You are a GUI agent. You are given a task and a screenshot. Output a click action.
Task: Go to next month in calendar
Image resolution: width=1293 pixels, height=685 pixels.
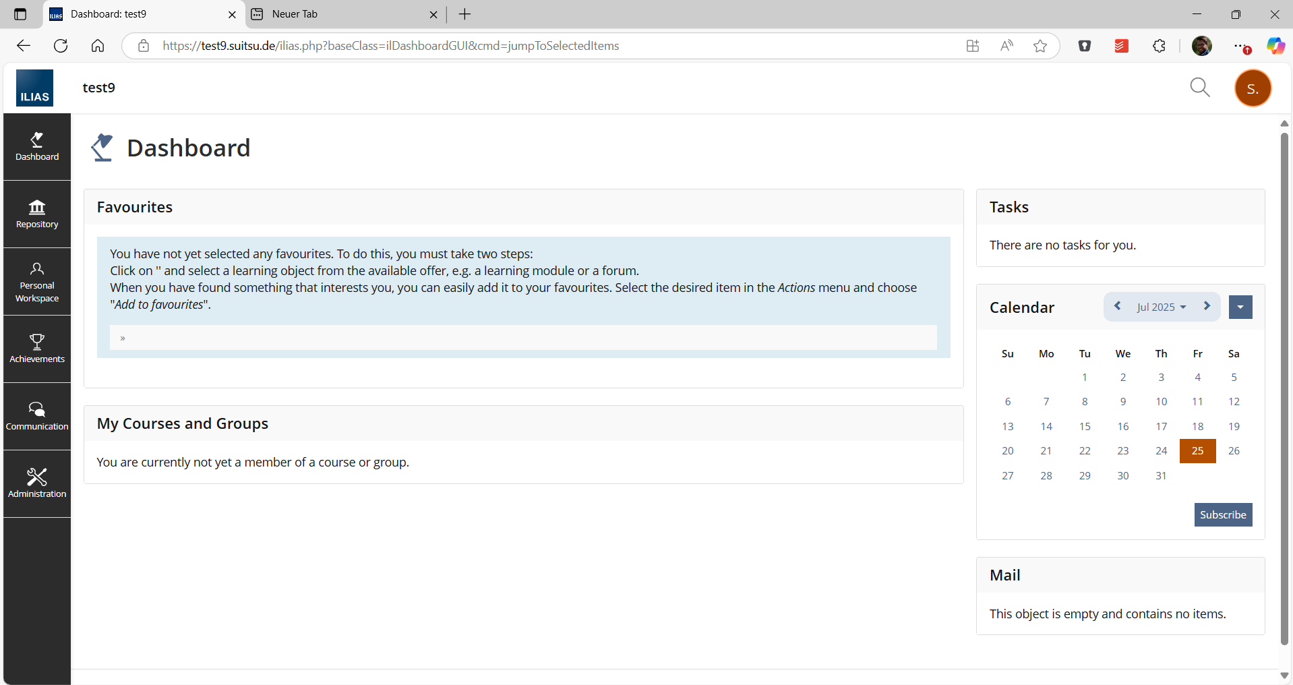coord(1207,306)
